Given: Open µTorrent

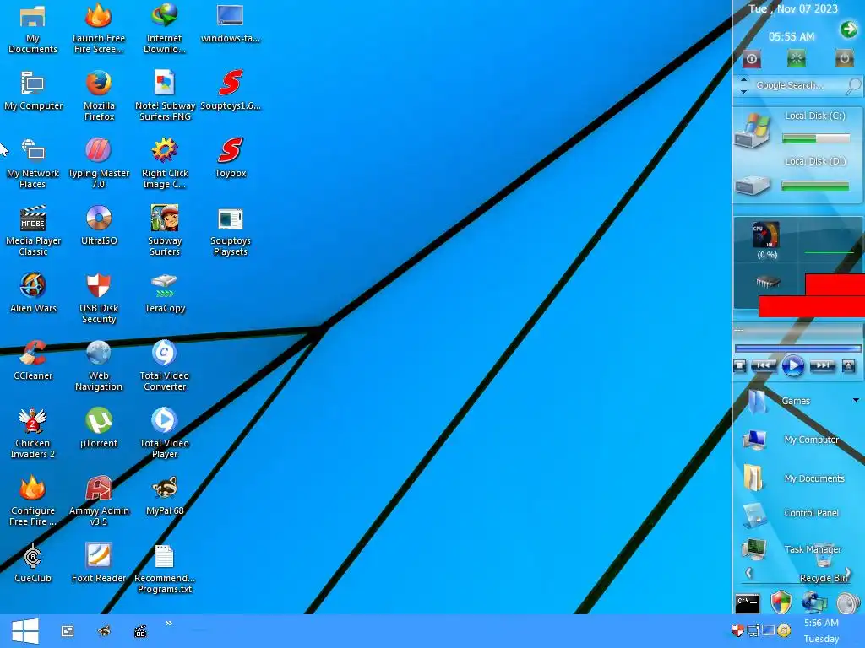Looking at the screenshot, I should coord(99,428).
